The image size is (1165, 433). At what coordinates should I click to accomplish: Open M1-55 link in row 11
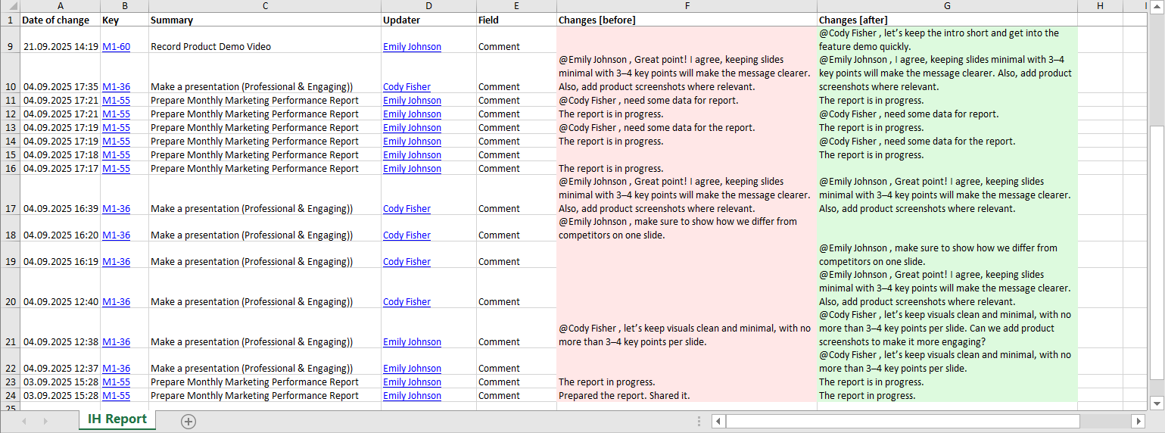click(116, 101)
